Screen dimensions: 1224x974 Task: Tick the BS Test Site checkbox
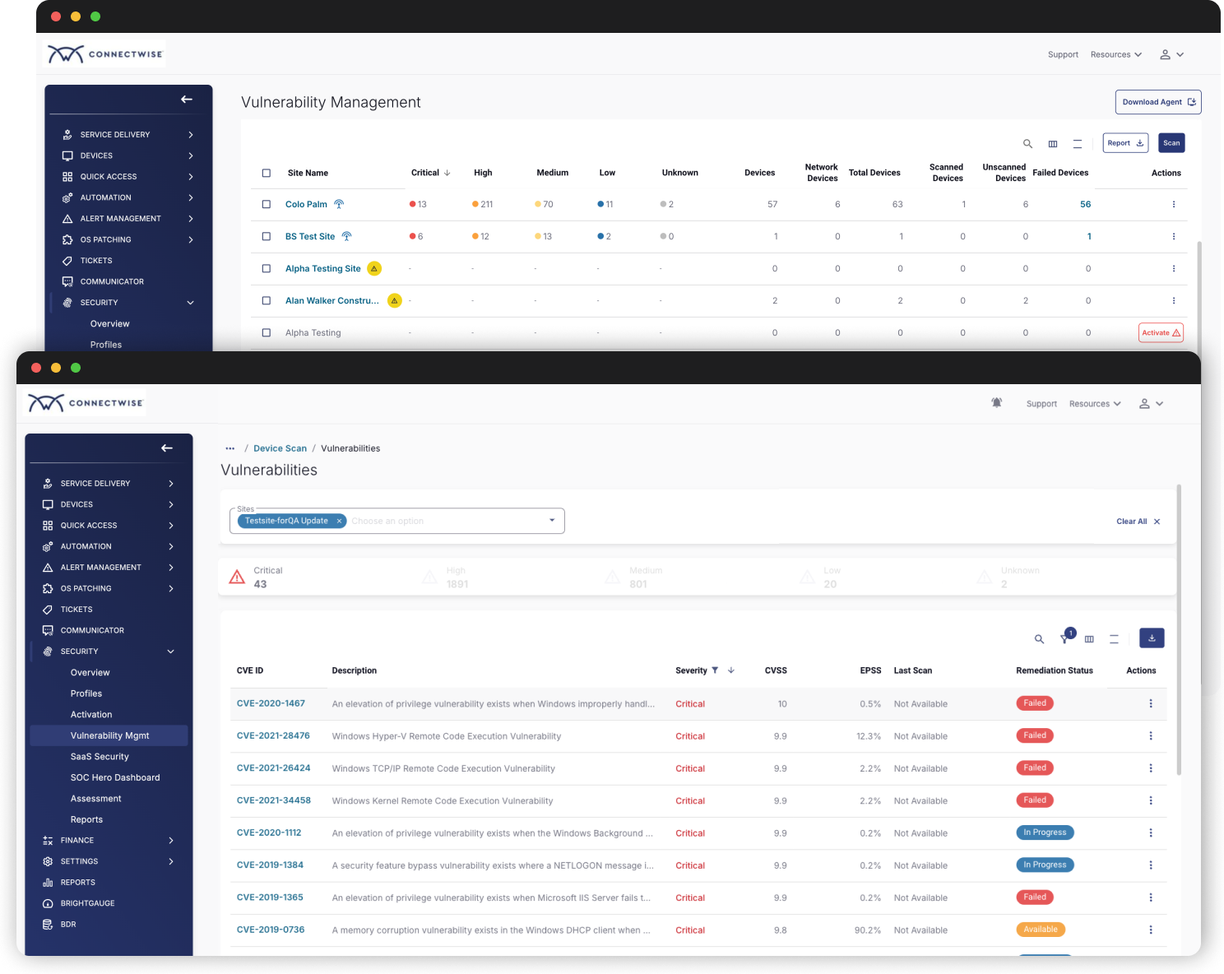[267, 236]
